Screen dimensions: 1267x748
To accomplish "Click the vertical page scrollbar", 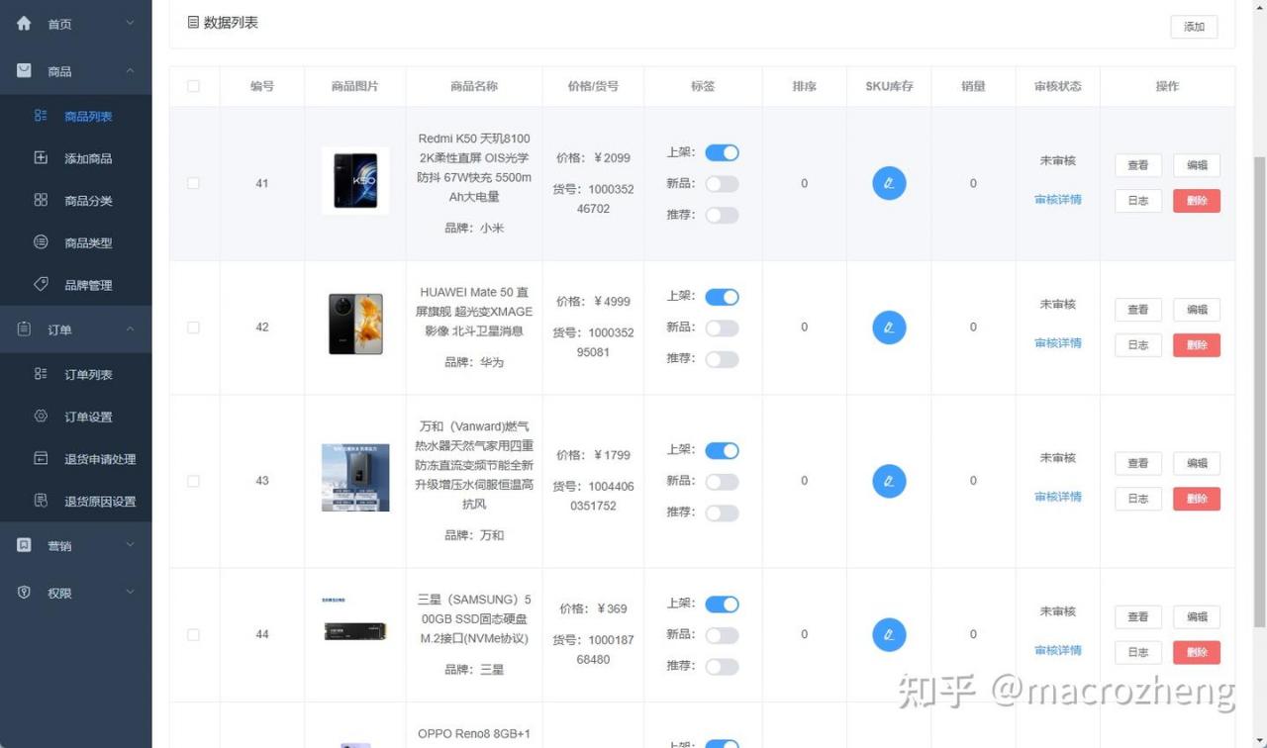I will point(1259,391).
